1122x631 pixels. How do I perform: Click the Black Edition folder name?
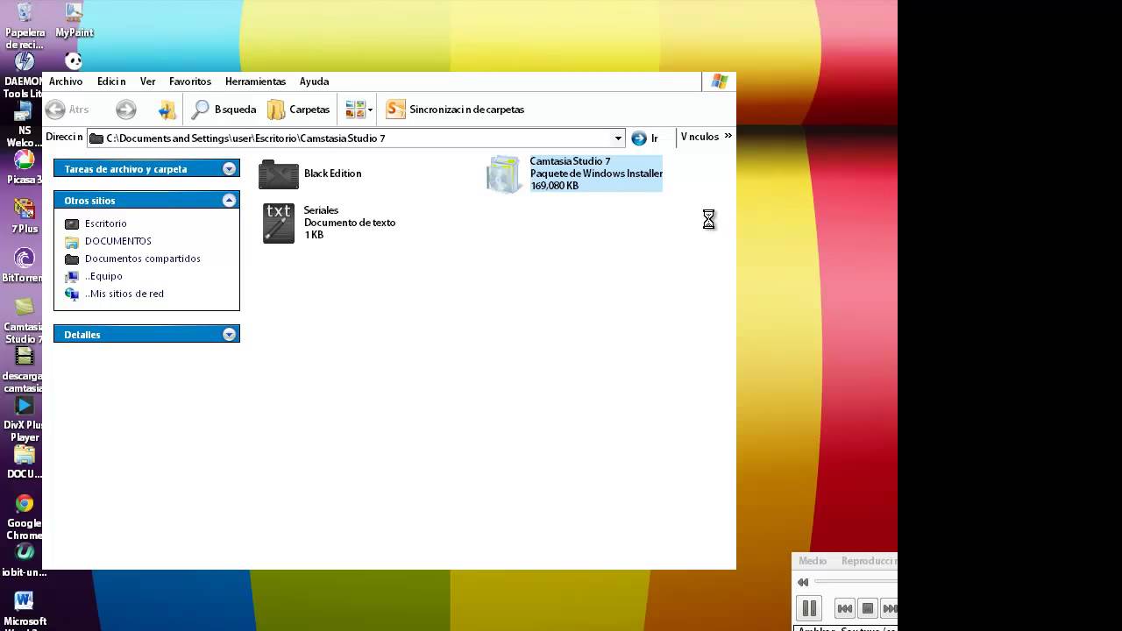click(x=332, y=174)
